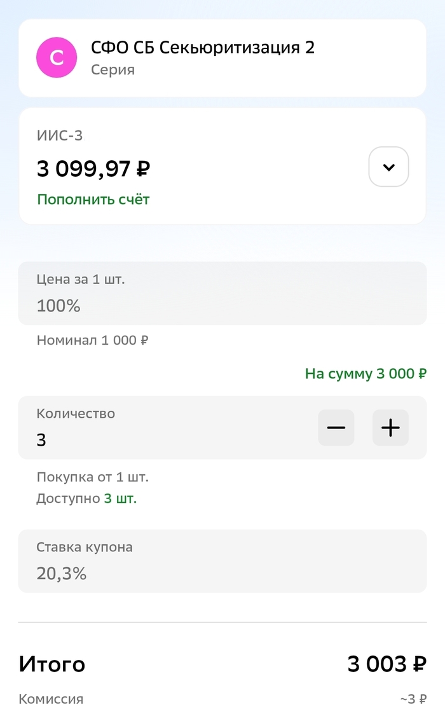
Task: Decrease quantity with the minus button
Action: click(336, 428)
